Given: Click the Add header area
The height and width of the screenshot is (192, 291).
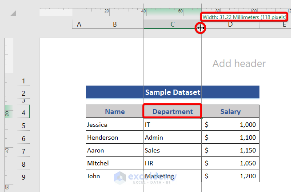Looking at the screenshot, I should tap(239, 63).
